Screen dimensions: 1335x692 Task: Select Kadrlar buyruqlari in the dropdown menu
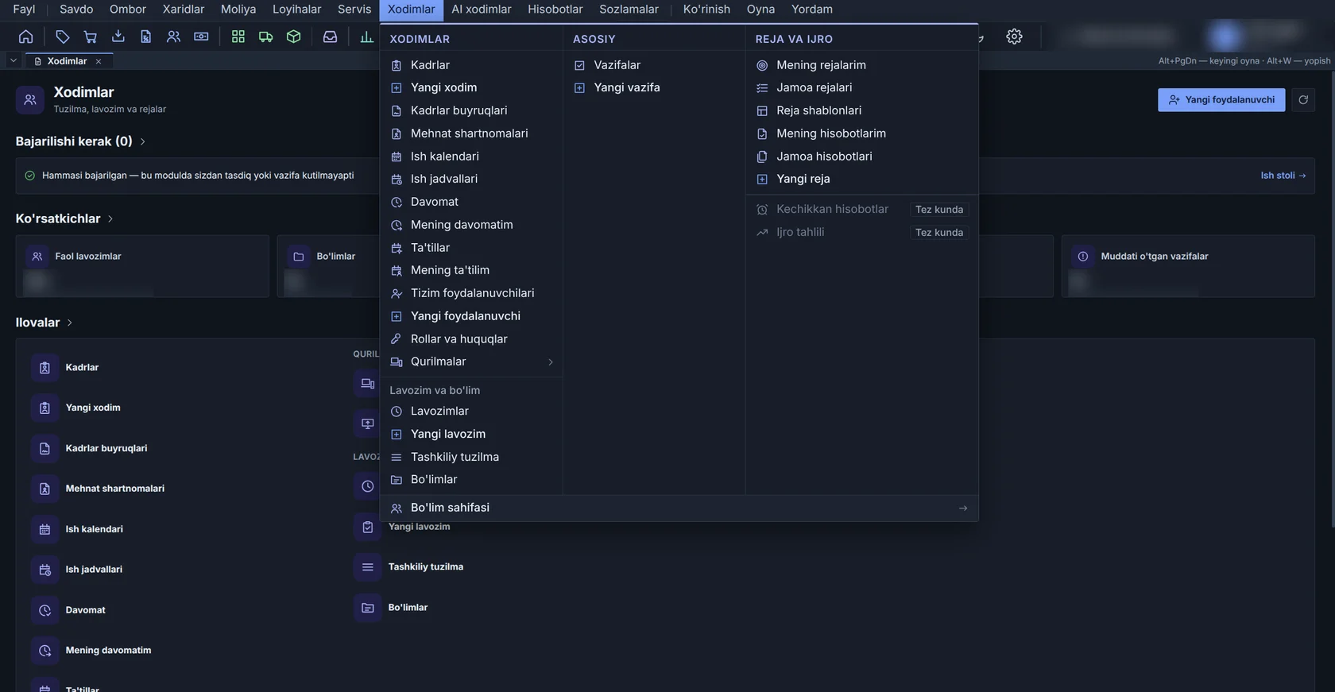coord(471,110)
